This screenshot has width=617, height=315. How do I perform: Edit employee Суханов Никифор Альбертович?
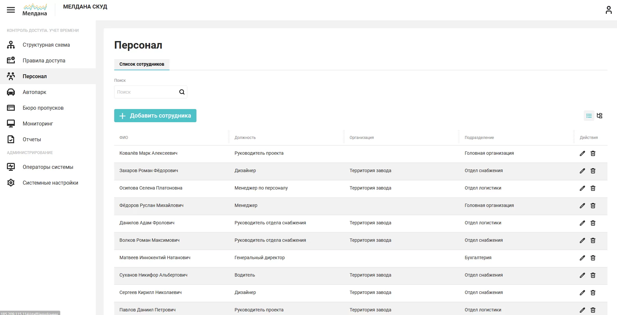(582, 275)
